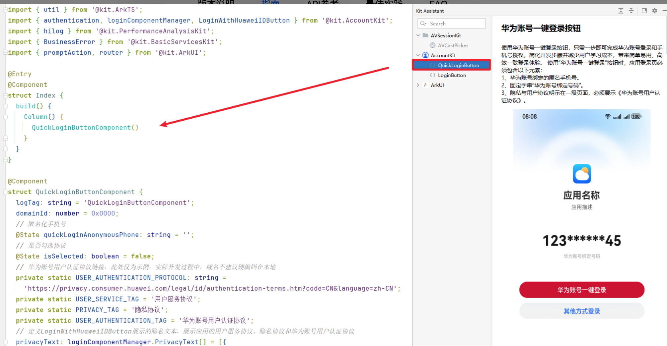The width and height of the screenshot is (667, 346).
Task: Click '@kit.ArkUI' import string
Action: (179, 52)
